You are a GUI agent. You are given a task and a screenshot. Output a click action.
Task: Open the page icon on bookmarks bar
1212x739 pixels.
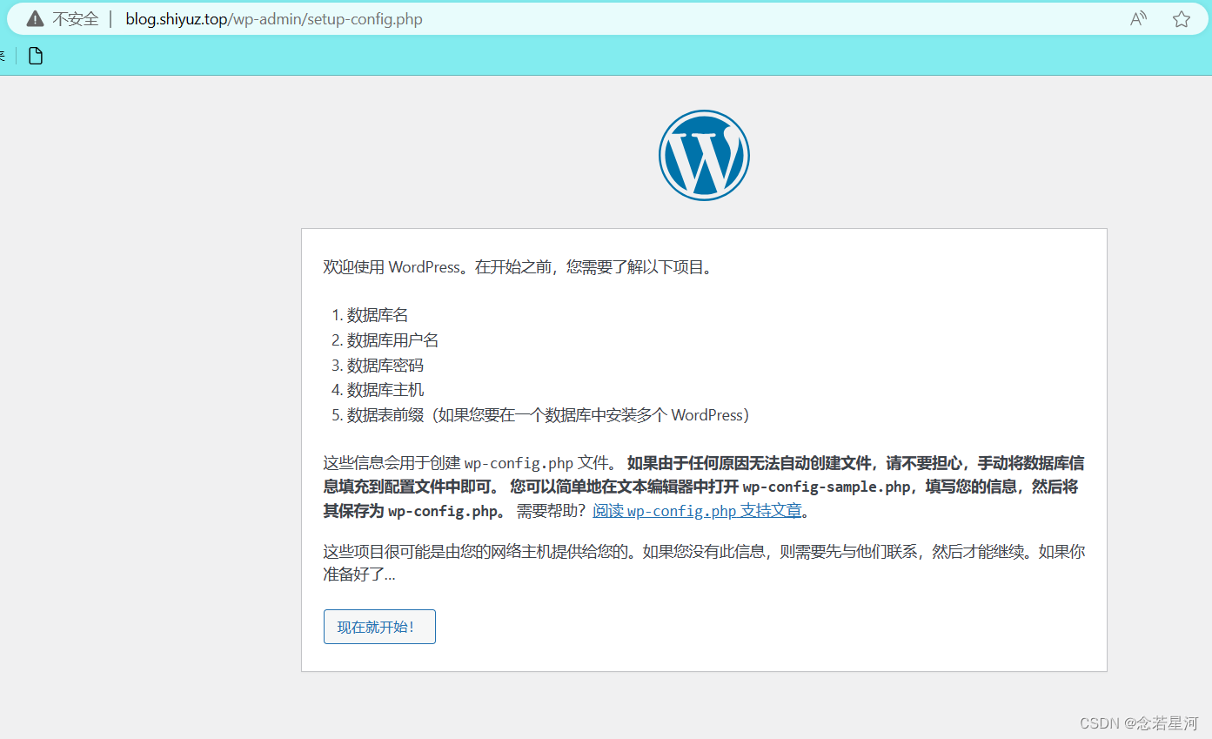tap(36, 57)
